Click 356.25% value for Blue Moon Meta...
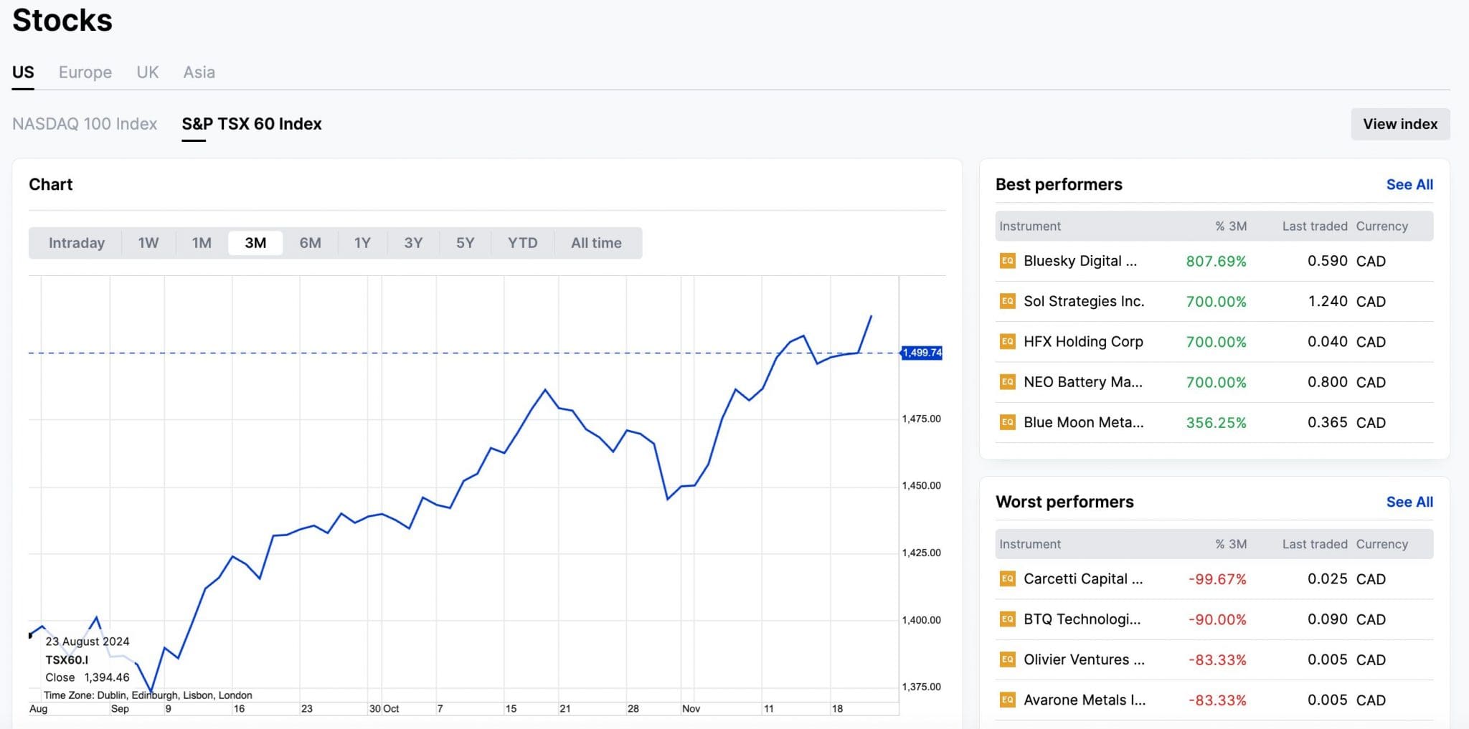This screenshot has height=729, width=1469. coord(1216,422)
